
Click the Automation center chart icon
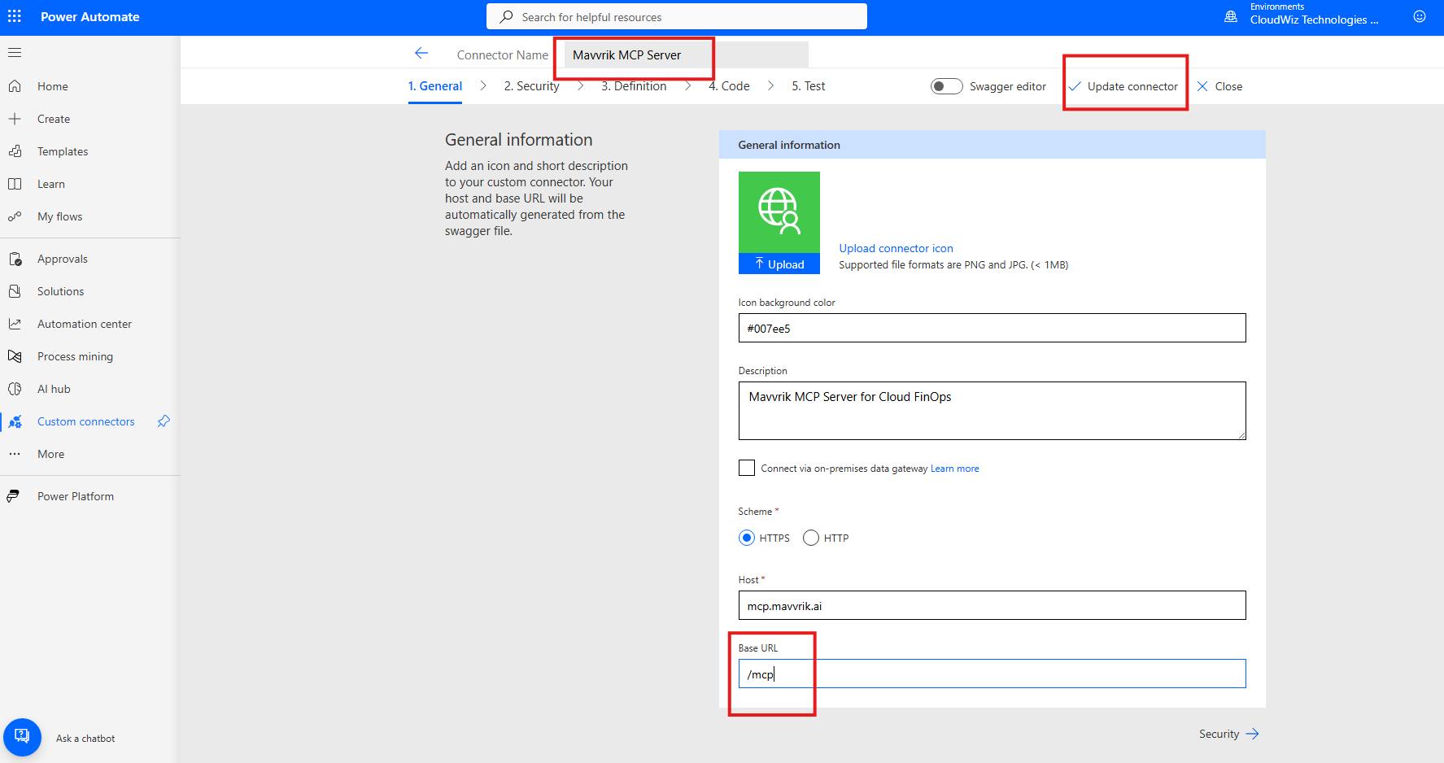click(15, 324)
